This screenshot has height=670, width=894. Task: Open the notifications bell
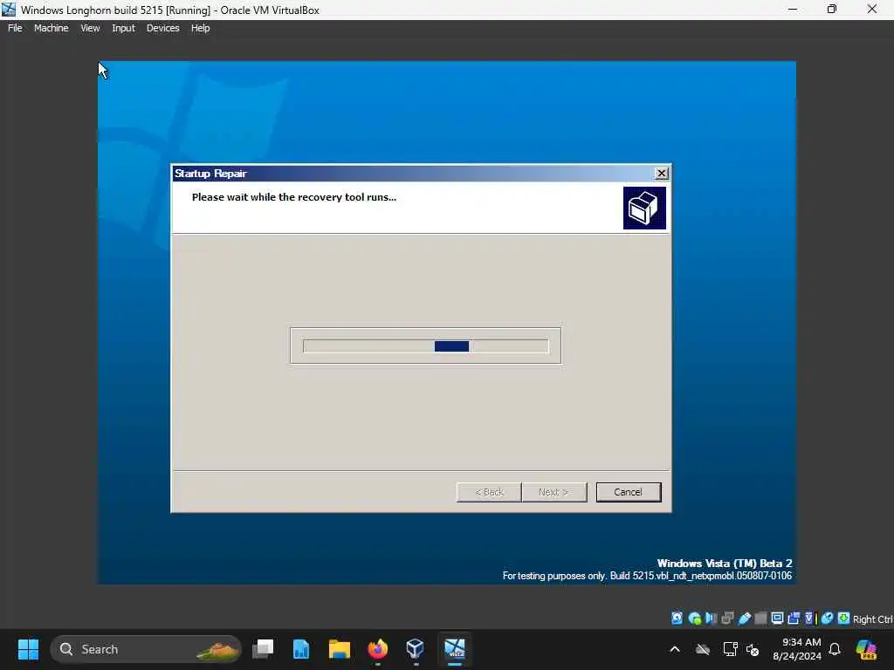point(835,649)
